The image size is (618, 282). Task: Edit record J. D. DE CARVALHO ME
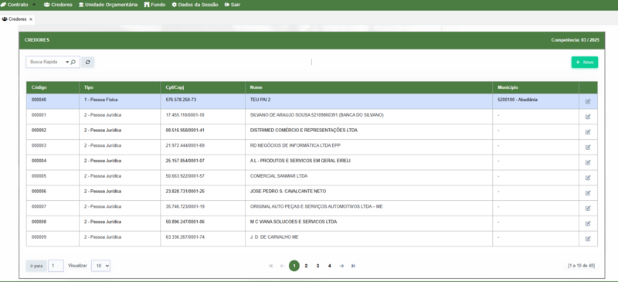[588, 239]
